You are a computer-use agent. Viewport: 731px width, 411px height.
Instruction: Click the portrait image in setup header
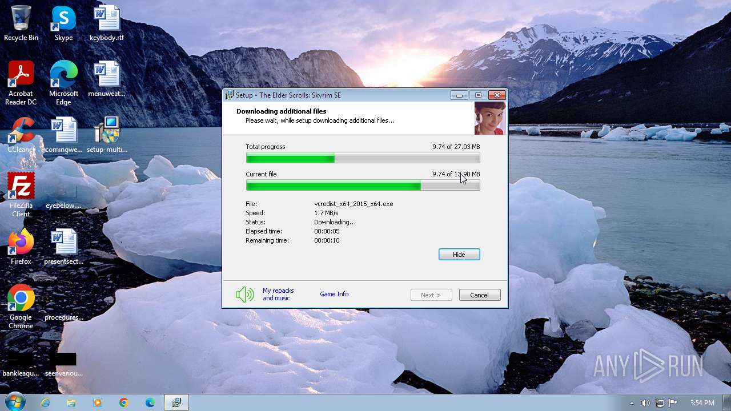[490, 118]
